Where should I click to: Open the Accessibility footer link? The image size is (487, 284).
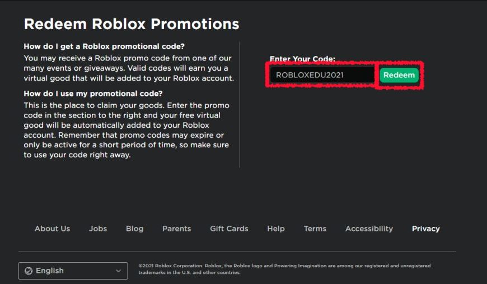pyautogui.click(x=369, y=229)
